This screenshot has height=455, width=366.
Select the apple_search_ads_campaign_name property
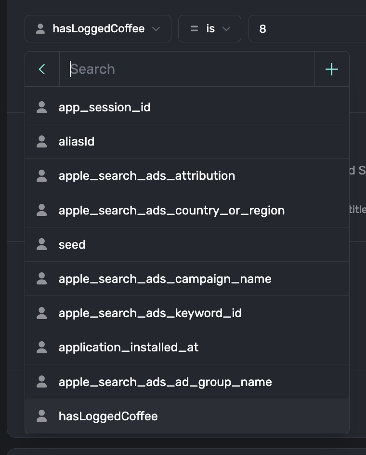tap(165, 279)
